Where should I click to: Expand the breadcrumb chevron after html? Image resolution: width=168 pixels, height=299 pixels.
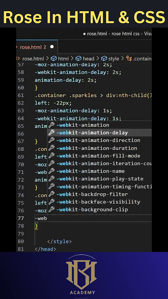pos(72,59)
